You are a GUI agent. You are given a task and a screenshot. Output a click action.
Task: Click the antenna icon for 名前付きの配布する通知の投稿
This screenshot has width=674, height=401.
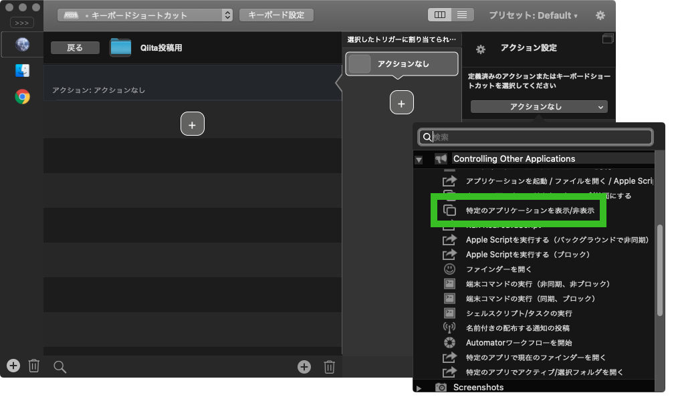point(449,327)
